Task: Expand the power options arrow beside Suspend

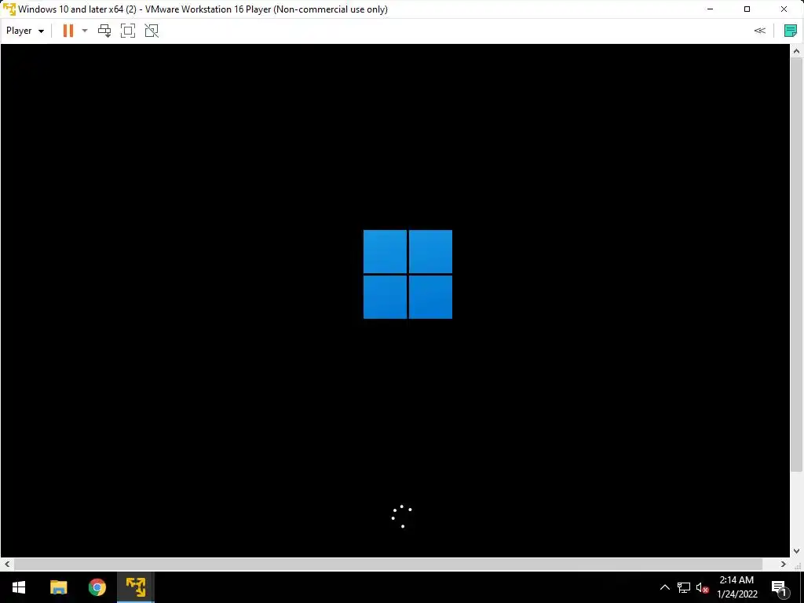Action: 85,31
